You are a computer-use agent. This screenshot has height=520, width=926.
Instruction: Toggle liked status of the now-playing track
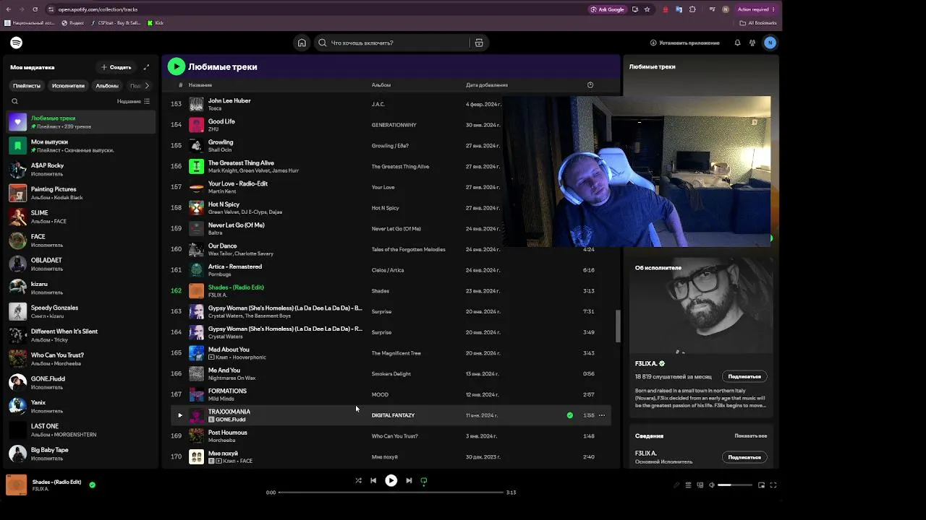tap(92, 485)
